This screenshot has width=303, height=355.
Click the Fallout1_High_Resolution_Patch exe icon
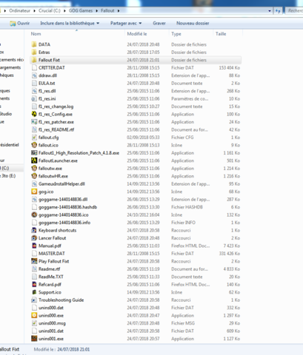point(34,153)
